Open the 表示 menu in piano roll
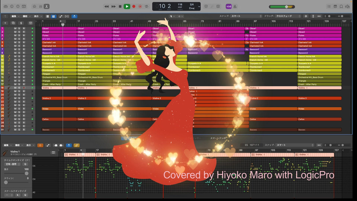357x201 pixels. [30, 145]
